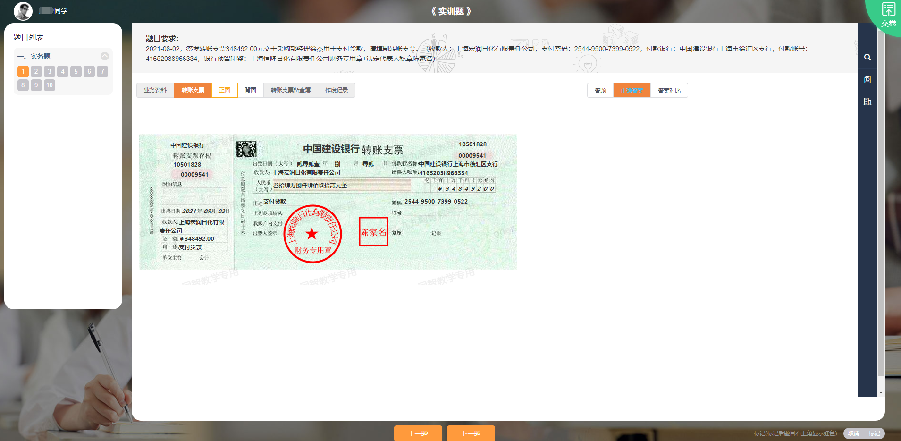Go to previous question with 上一题

tap(418, 433)
